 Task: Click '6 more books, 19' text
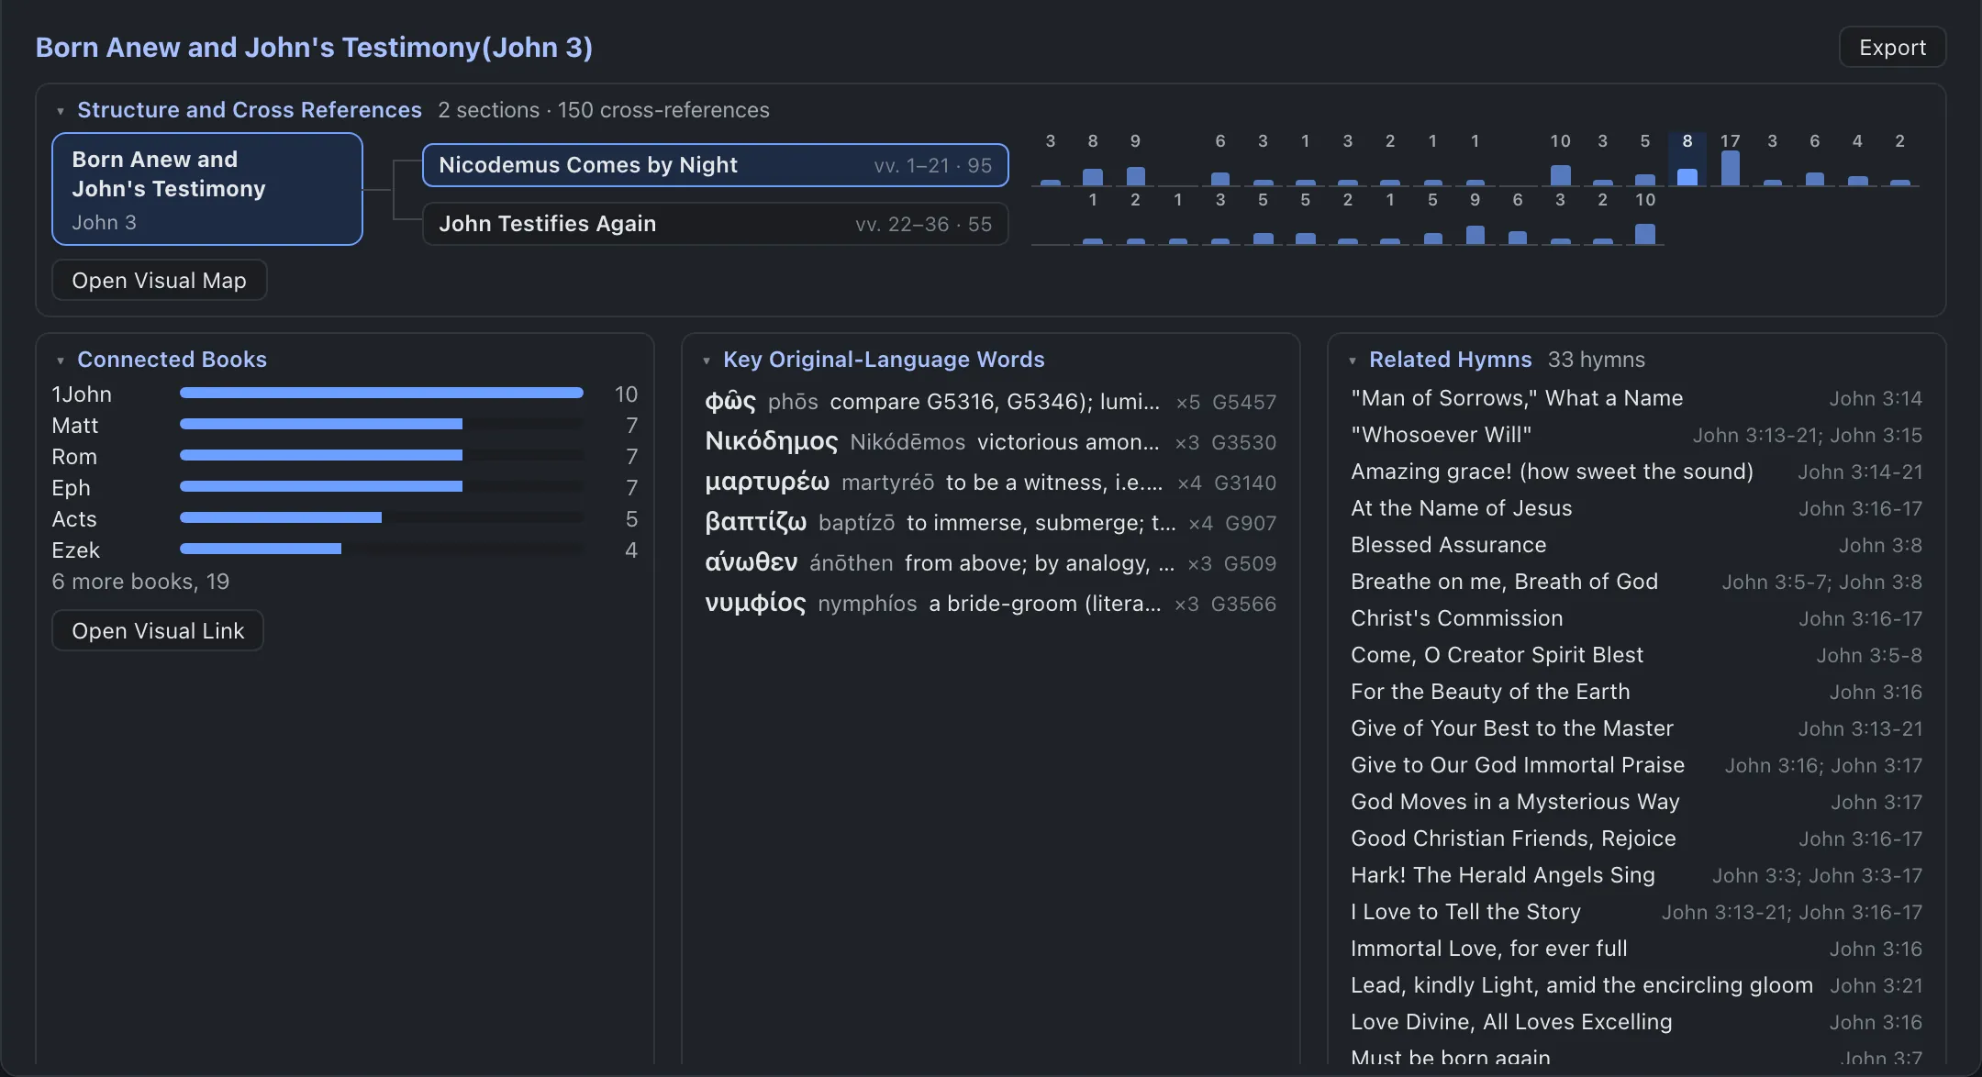[140, 582]
